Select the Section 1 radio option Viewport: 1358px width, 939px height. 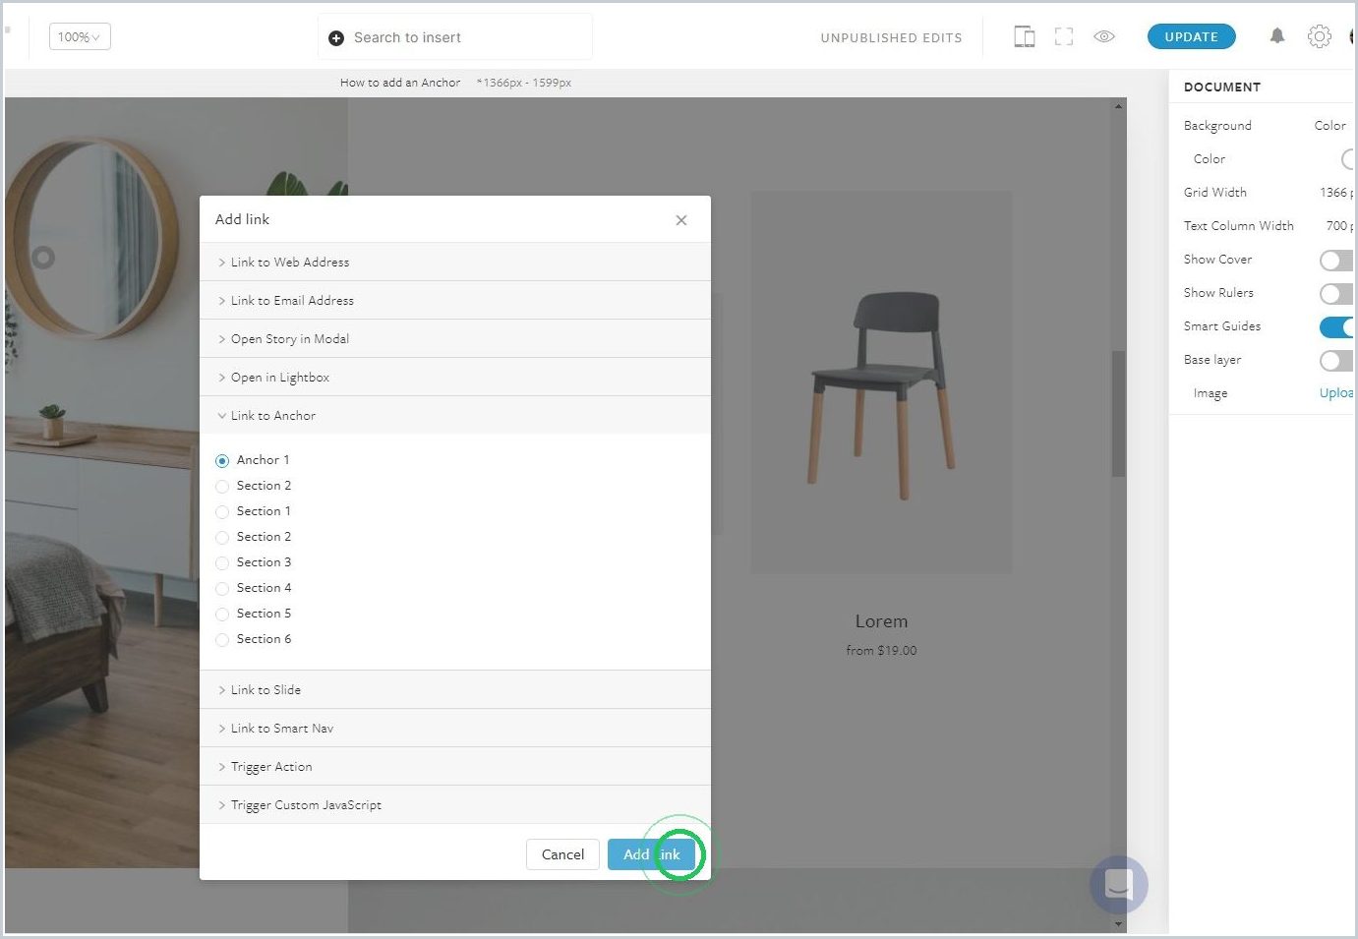[222, 511]
